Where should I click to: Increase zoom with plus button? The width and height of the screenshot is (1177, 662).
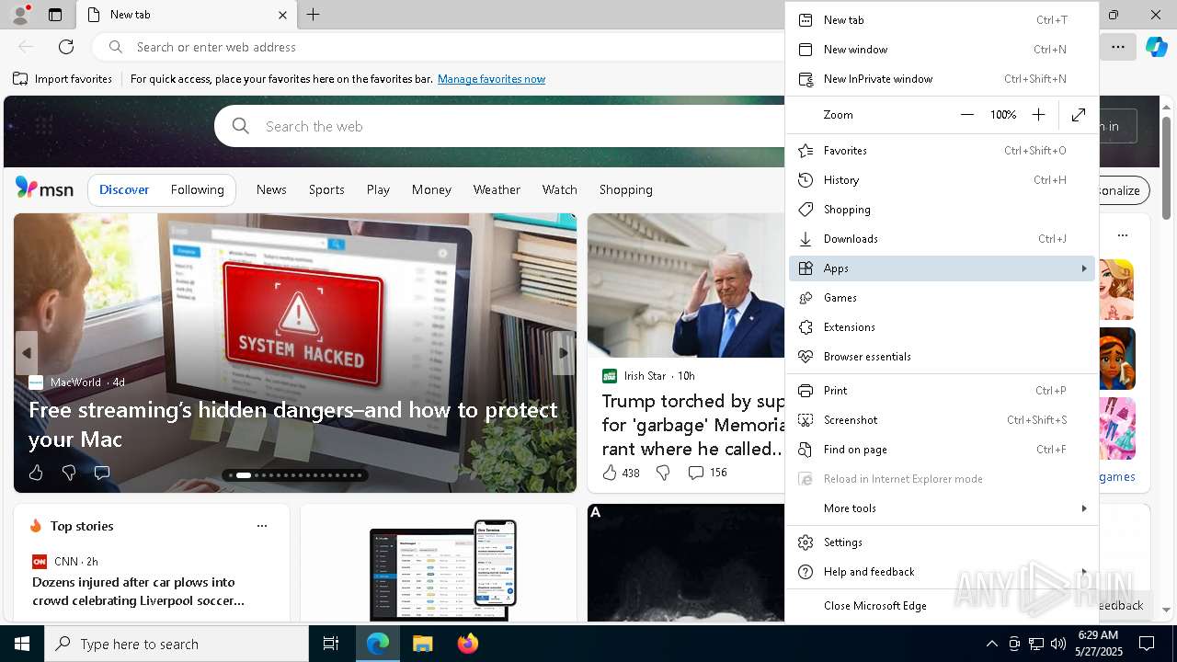point(1038,115)
